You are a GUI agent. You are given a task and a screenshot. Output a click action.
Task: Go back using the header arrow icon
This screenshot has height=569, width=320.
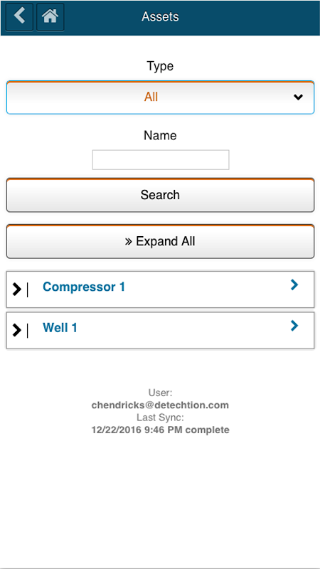[20, 16]
